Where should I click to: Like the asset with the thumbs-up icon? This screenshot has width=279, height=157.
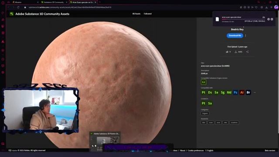coord(227,52)
